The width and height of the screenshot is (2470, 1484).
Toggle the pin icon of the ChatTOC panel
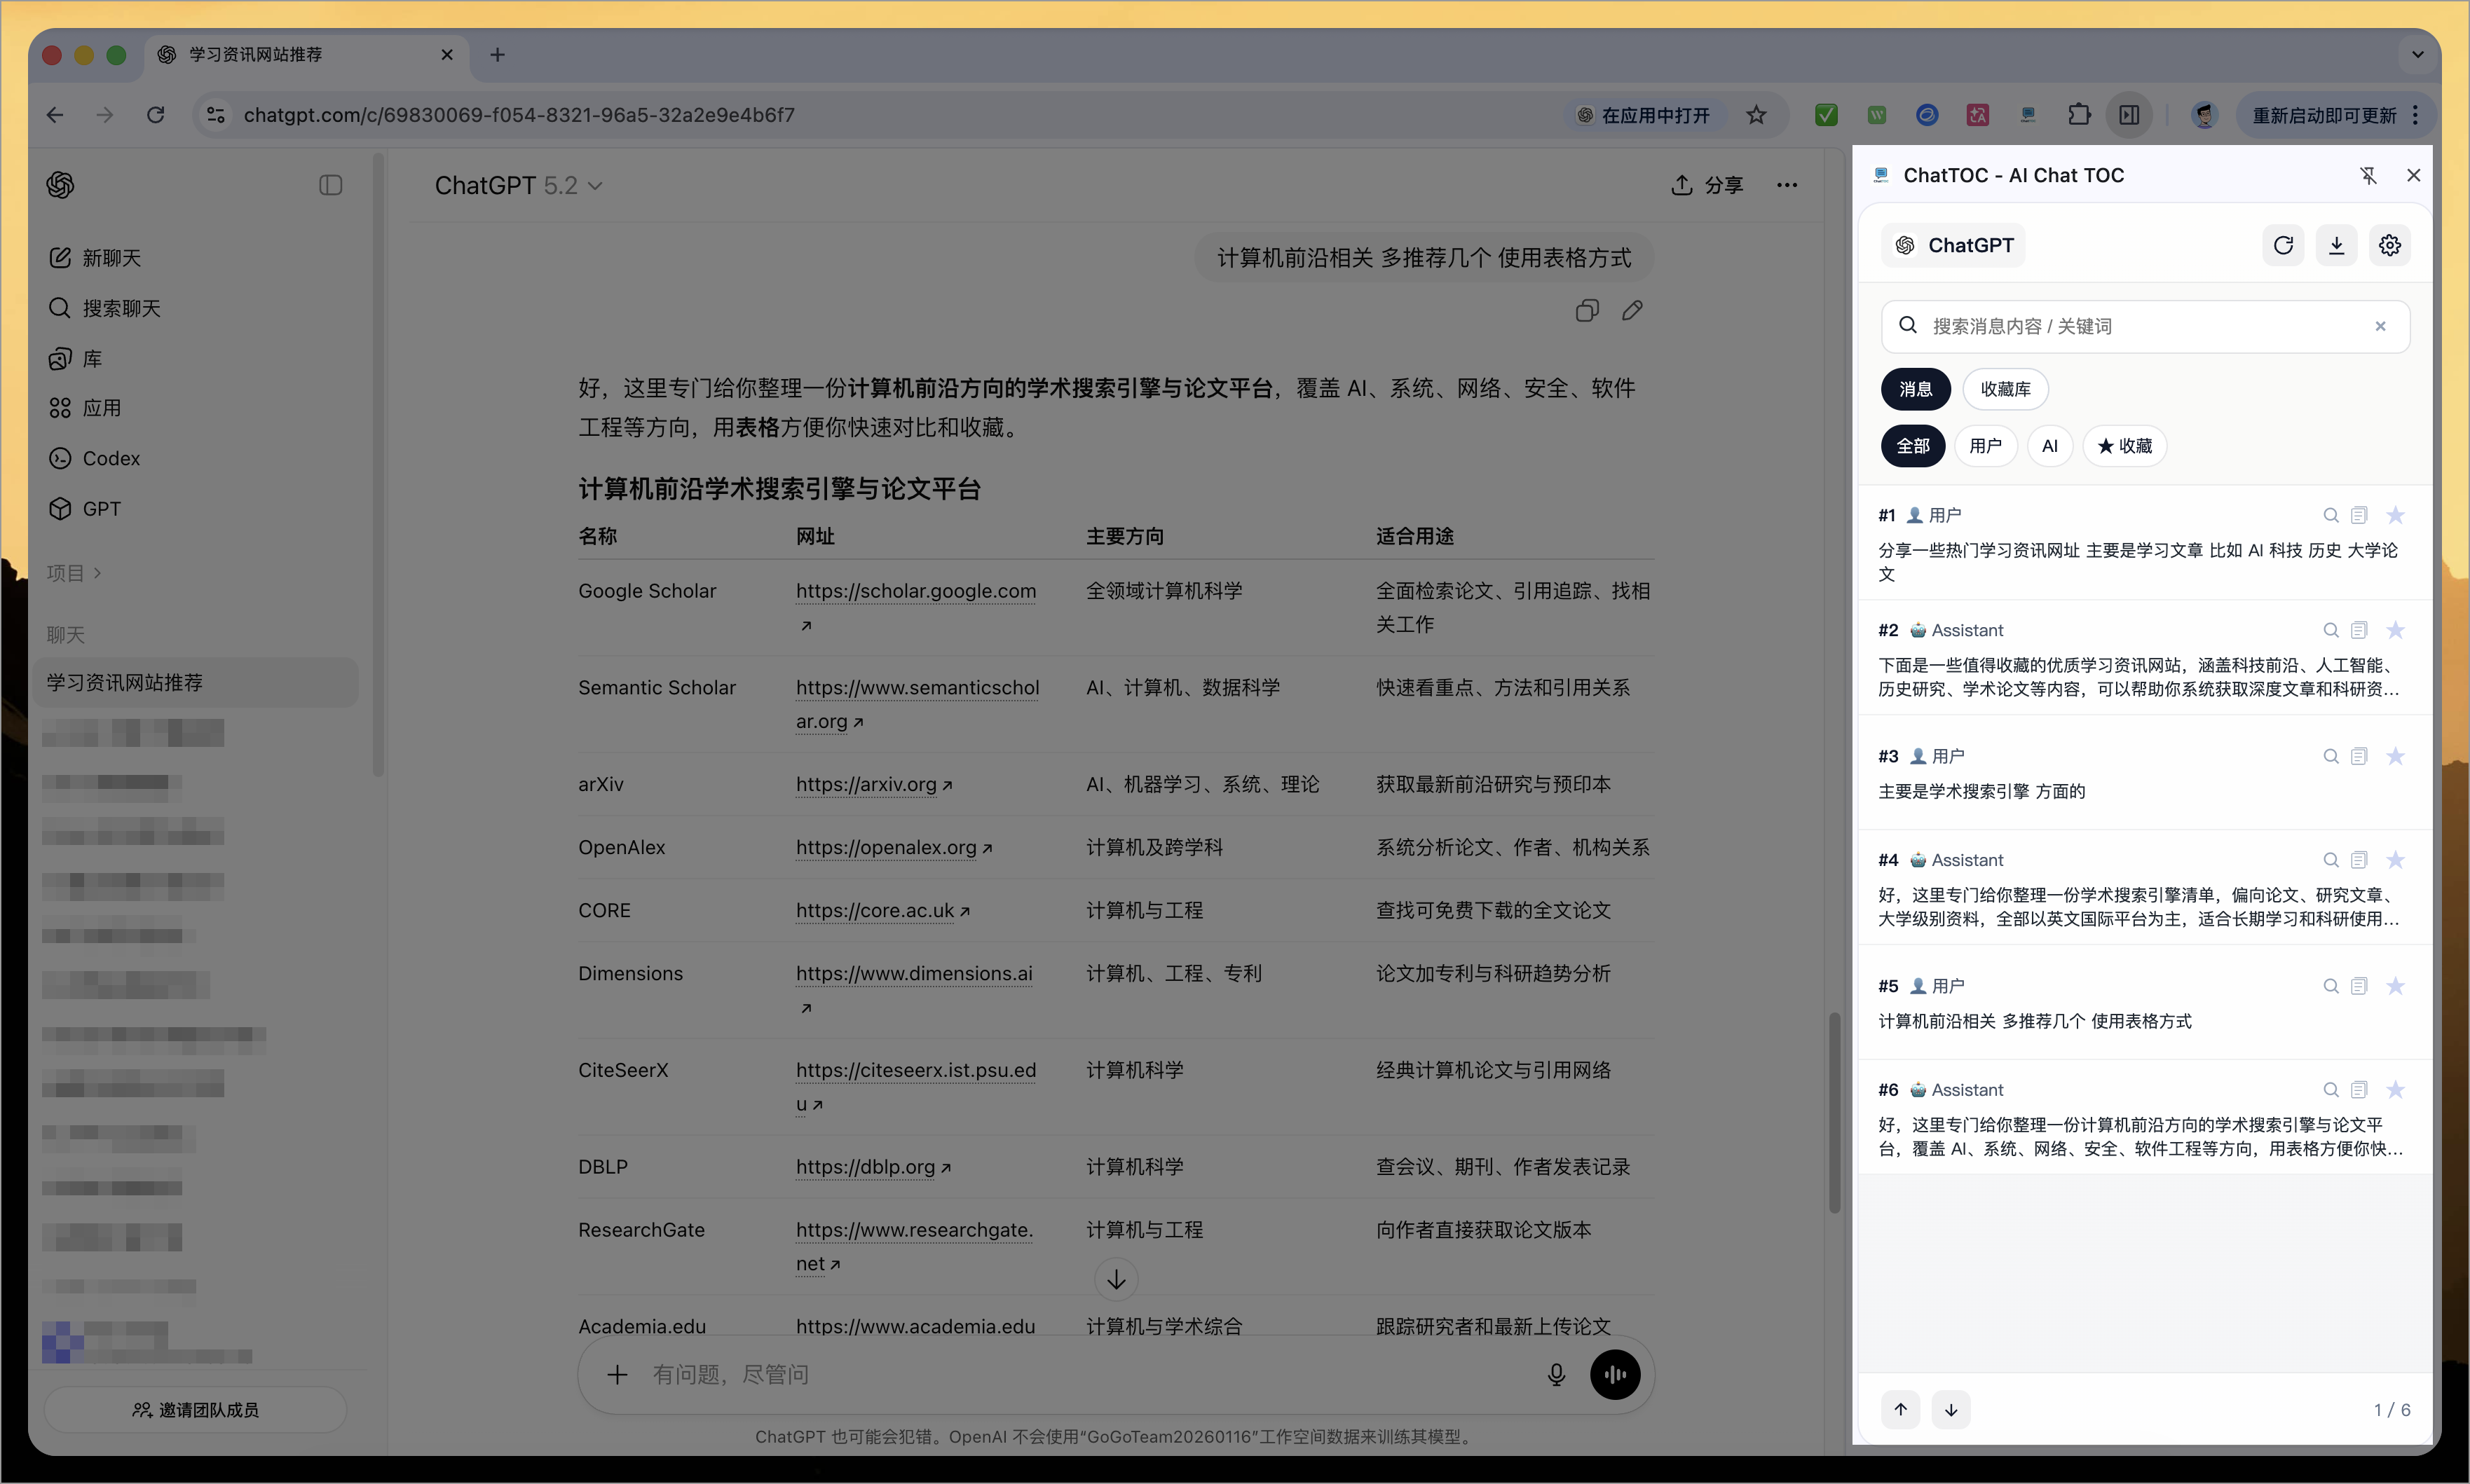click(x=2368, y=176)
